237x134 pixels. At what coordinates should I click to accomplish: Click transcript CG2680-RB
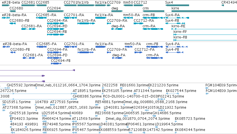(19, 21)
